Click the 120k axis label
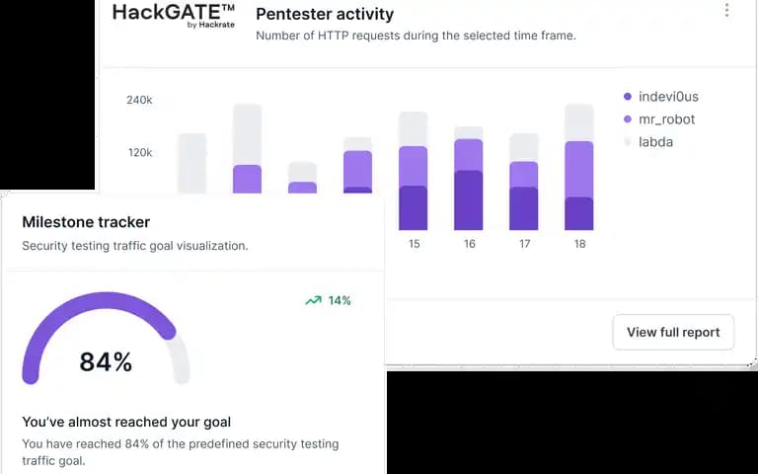 (x=140, y=153)
